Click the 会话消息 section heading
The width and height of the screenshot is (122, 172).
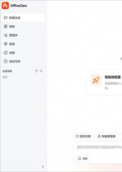pyautogui.click(x=7, y=71)
